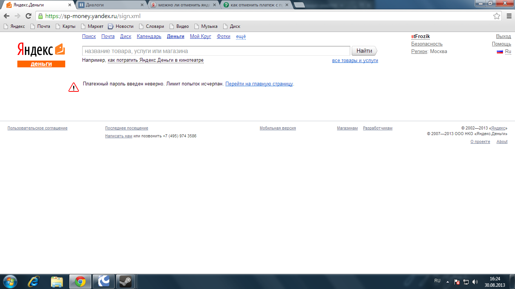This screenshot has width=515, height=289.
Task: Click the volume speaker tray icon
Action: [475, 281]
